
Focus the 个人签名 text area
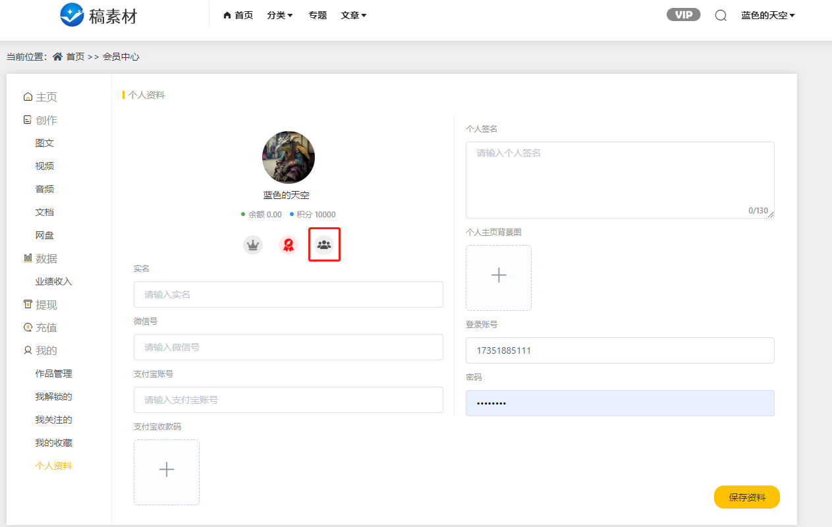619,179
